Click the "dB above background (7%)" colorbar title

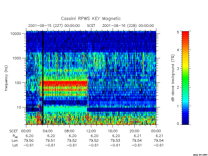[173, 78]
